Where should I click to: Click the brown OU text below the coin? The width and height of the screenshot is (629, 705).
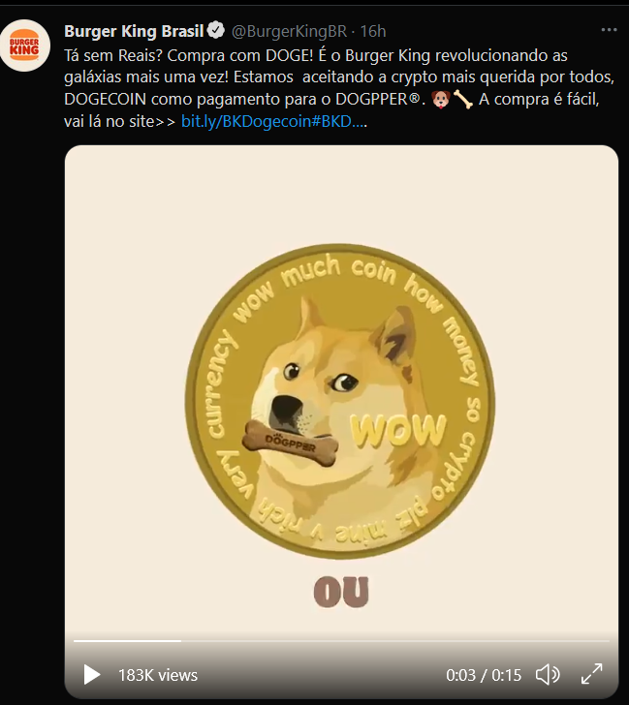341,592
